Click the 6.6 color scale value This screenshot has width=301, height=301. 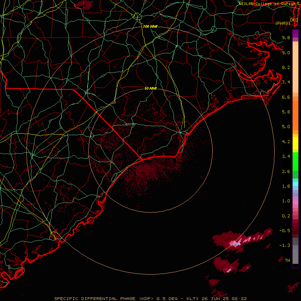tap(286, 97)
